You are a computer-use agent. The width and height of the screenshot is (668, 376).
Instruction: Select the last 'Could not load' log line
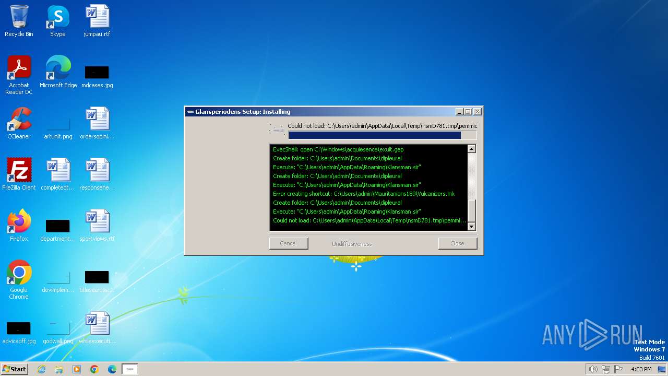369,220
